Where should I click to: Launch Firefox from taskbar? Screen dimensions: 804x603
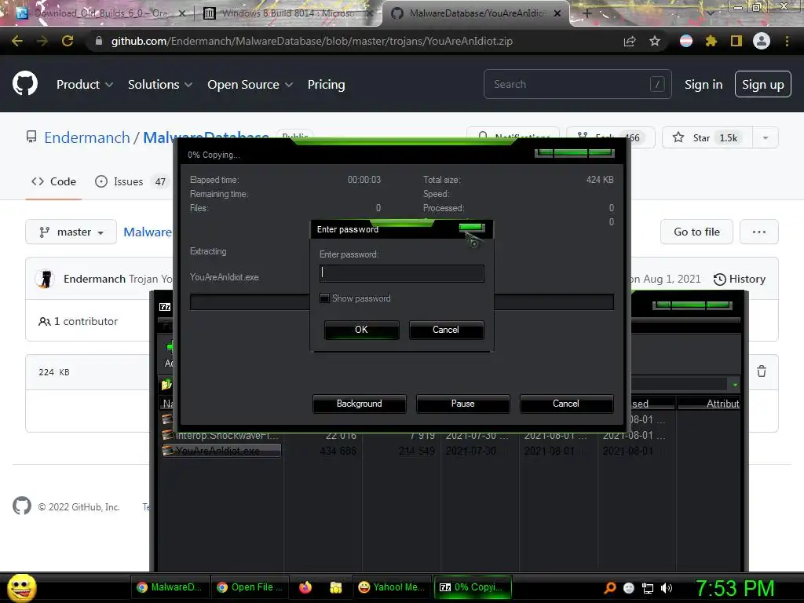(x=305, y=587)
